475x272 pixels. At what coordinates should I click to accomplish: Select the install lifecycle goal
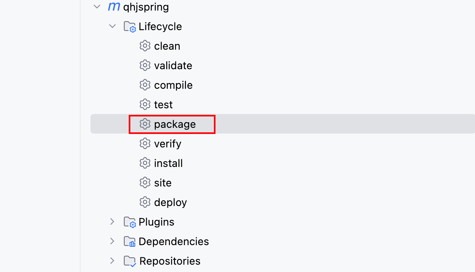168,163
